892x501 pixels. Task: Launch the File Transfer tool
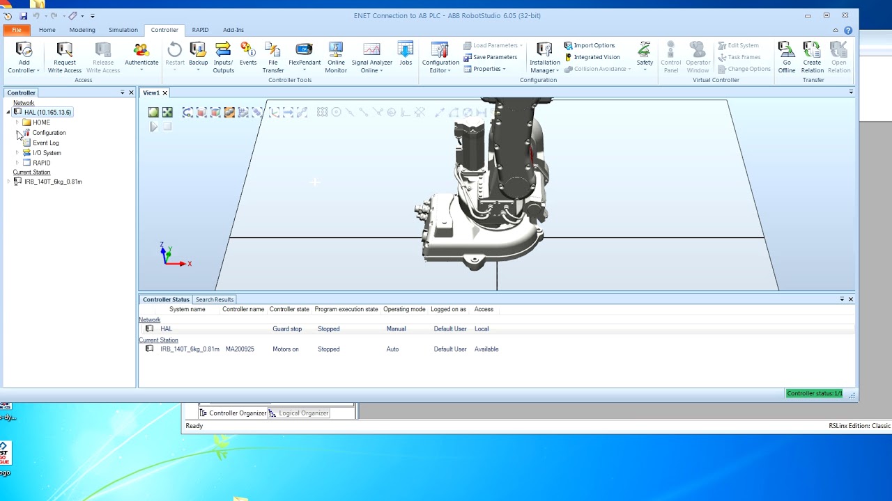[x=273, y=58]
